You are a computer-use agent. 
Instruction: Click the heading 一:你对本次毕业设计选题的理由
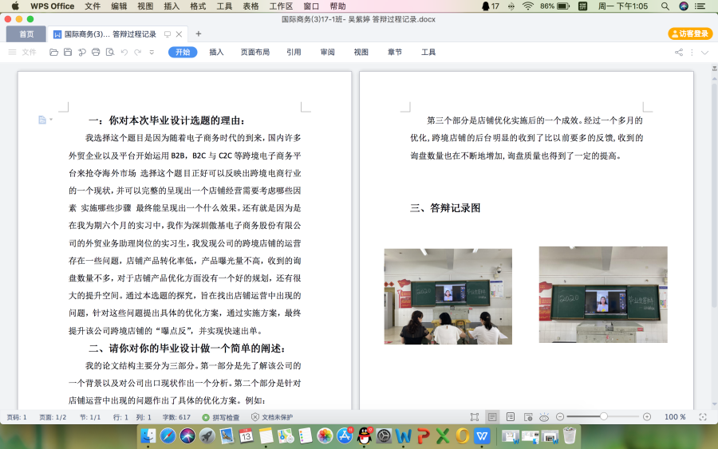pos(167,121)
